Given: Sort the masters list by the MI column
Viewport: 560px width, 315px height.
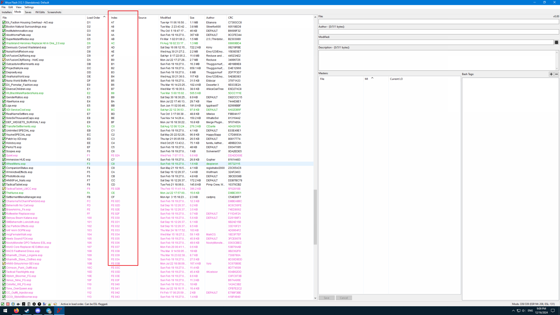Looking at the screenshot, I should coord(366,79).
